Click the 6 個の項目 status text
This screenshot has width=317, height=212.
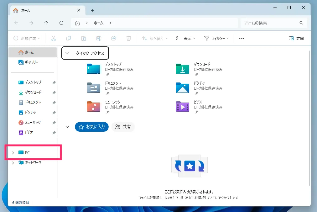[x=21, y=203]
